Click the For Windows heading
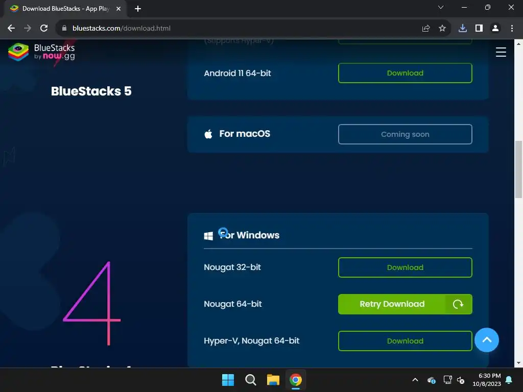Viewport: 523px width, 392px height. tap(249, 235)
